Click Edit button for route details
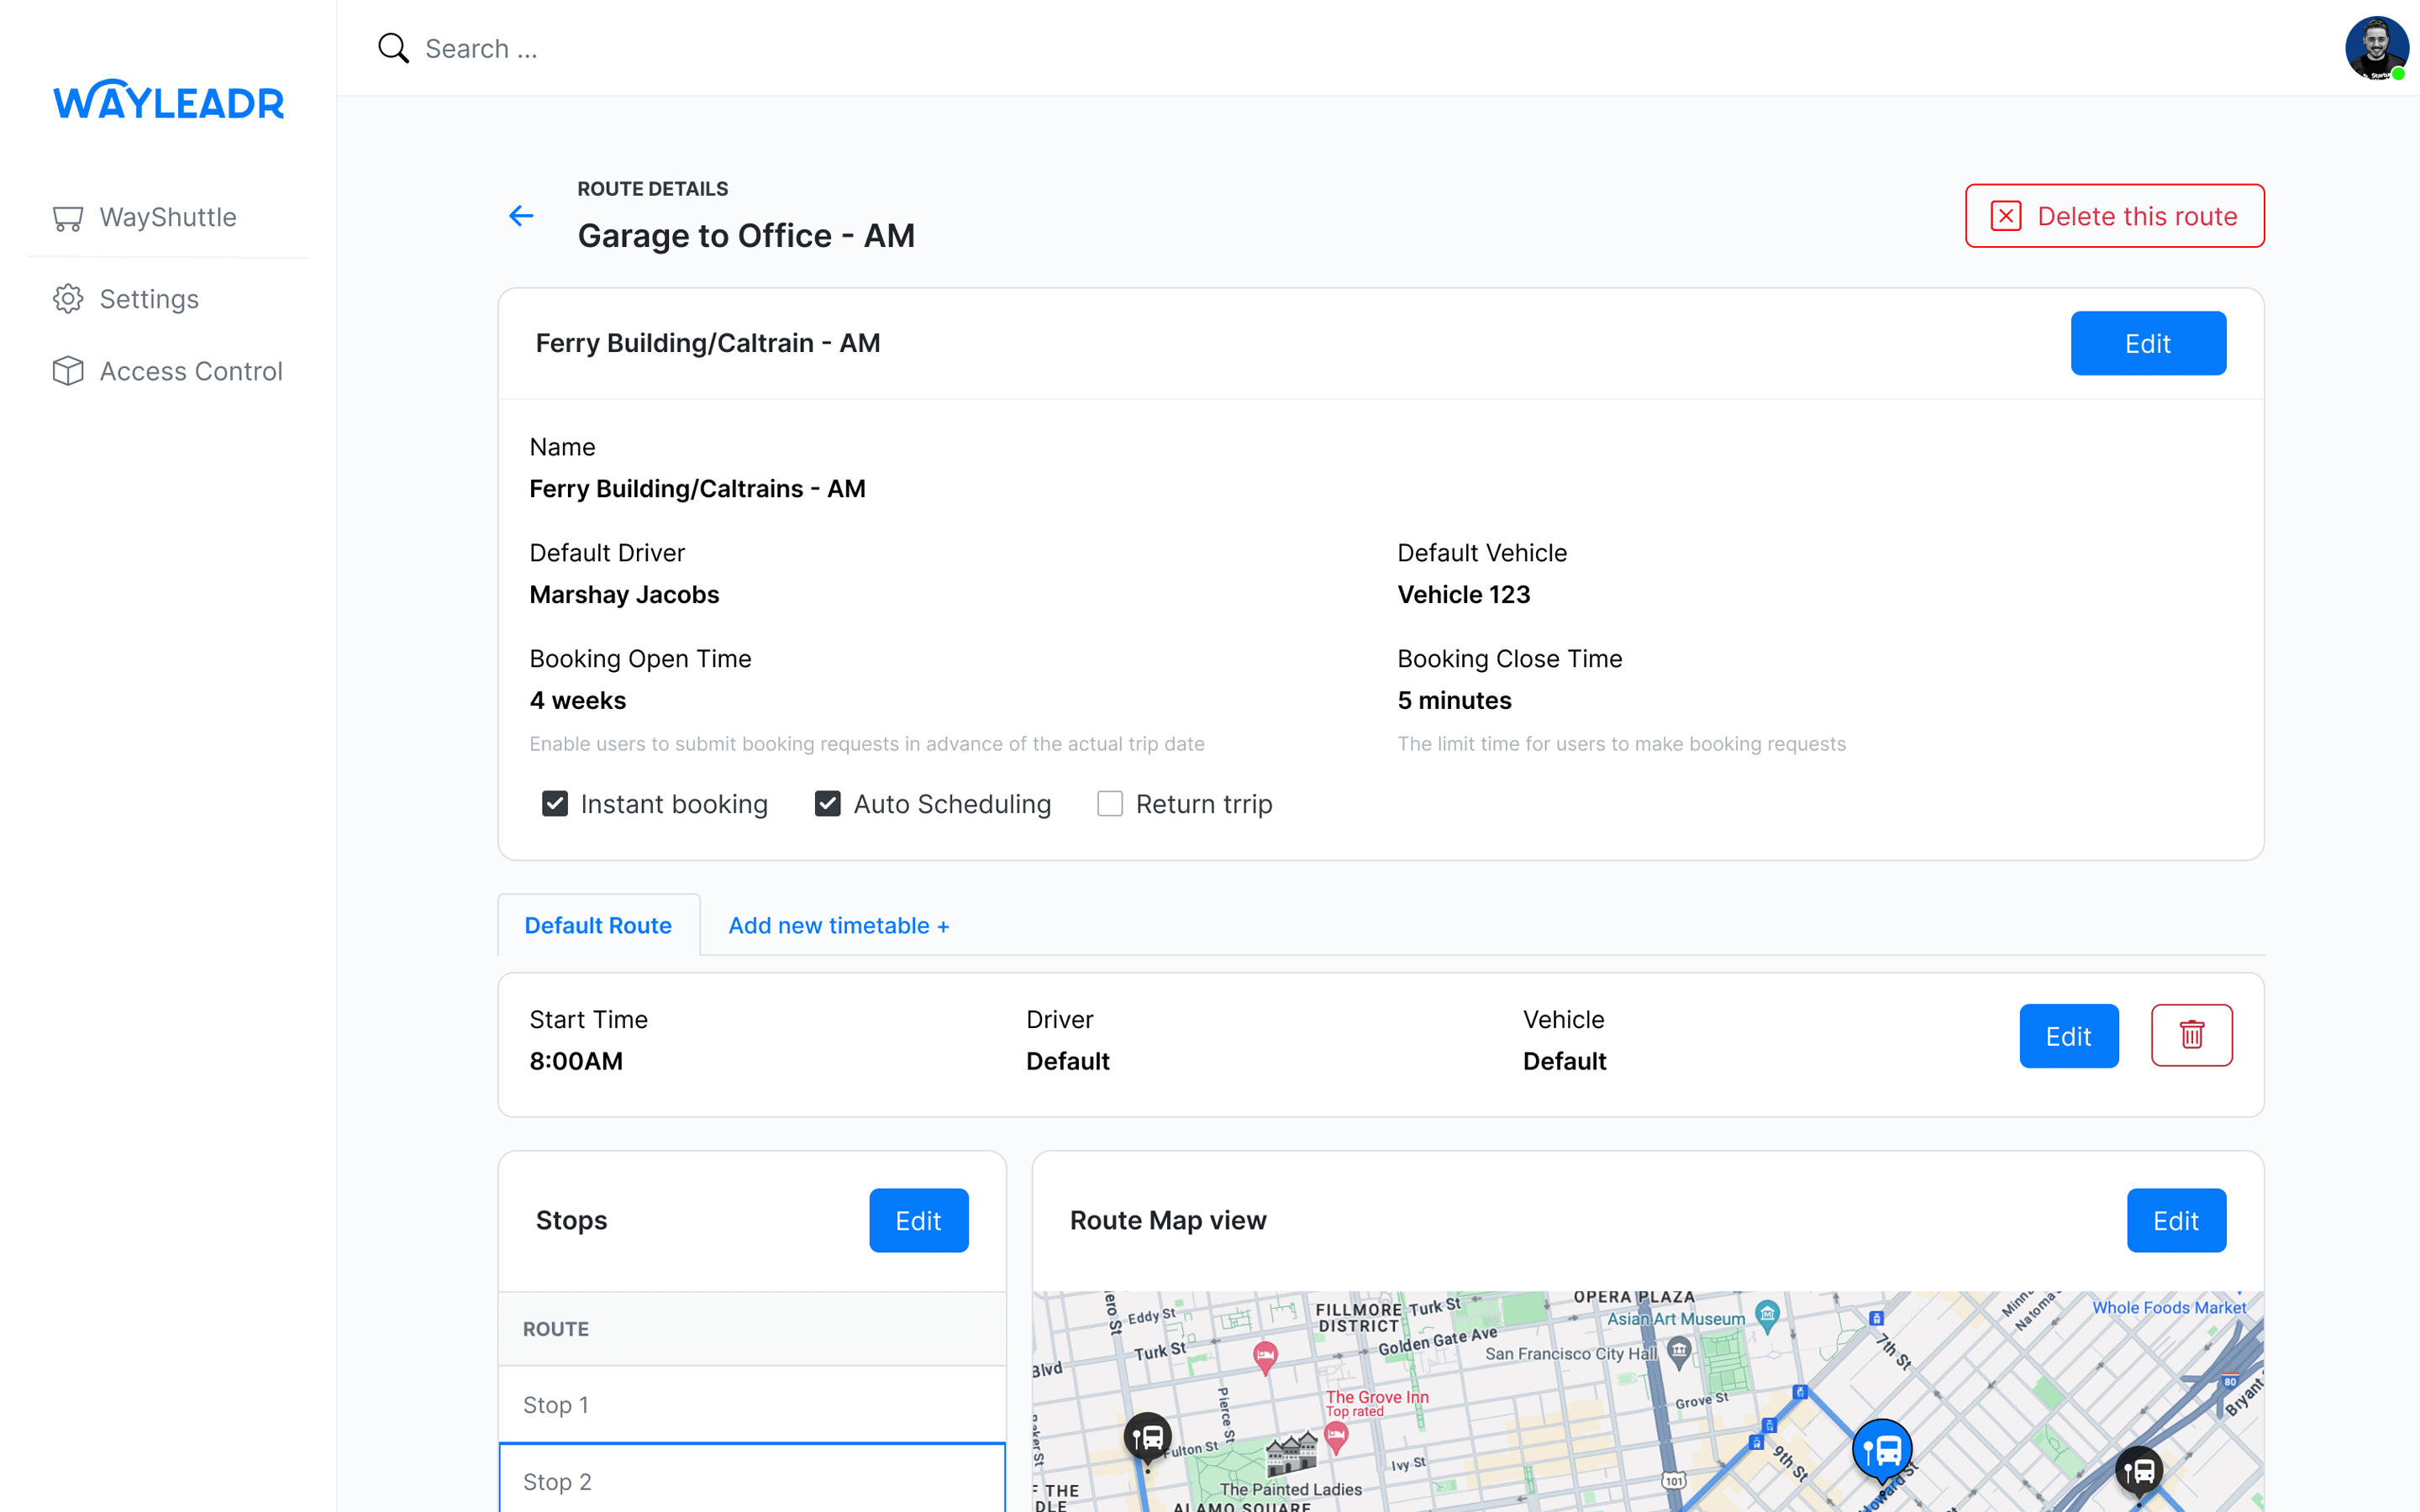The width and height of the screenshot is (2420, 1512). [x=2146, y=344]
